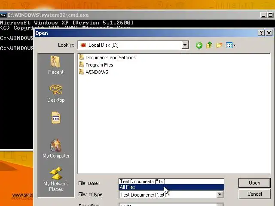Viewport: 275px width, 206px height.
Task: Choose All Files from the list
Action: pos(171,187)
